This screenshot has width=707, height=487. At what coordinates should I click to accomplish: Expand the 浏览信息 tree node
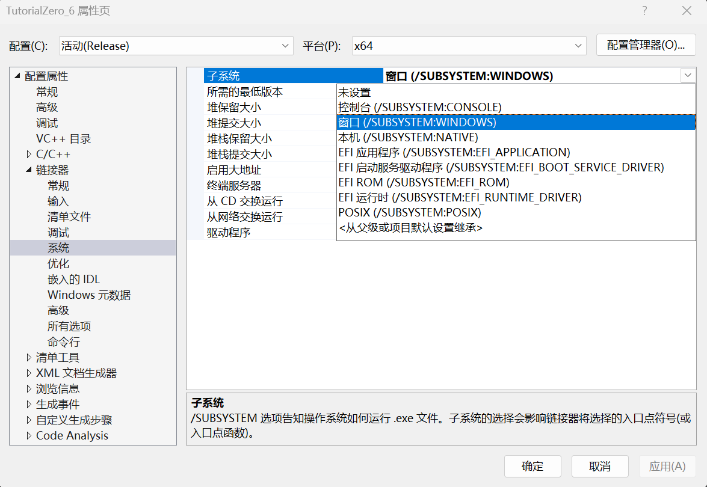29,388
